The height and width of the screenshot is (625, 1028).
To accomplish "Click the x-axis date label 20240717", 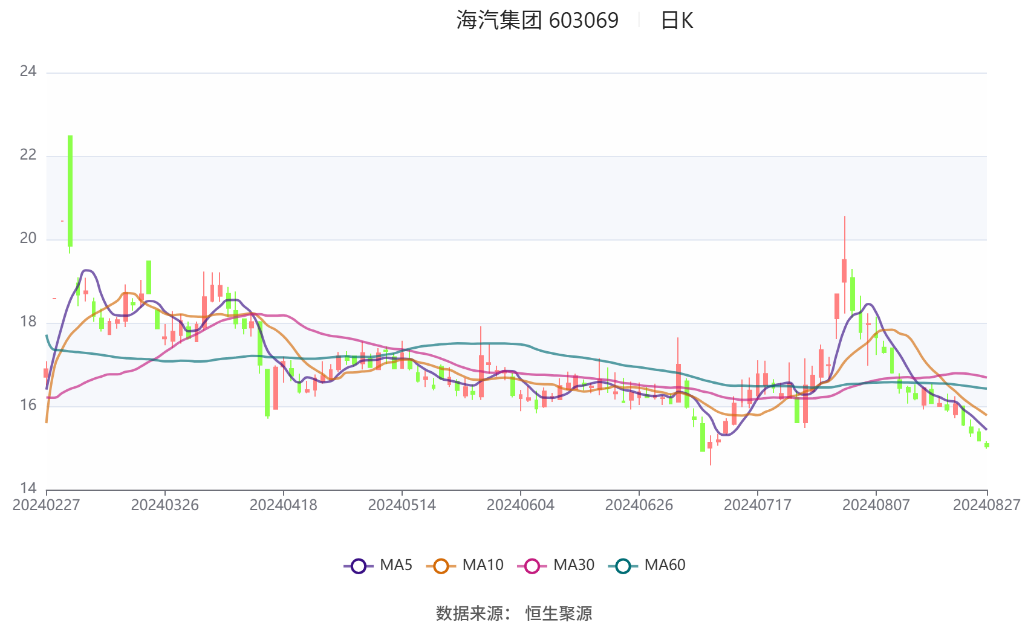I will pos(757,505).
